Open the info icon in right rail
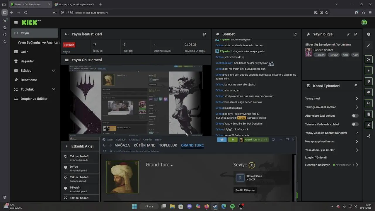The image size is (375, 211). (x=369, y=34)
